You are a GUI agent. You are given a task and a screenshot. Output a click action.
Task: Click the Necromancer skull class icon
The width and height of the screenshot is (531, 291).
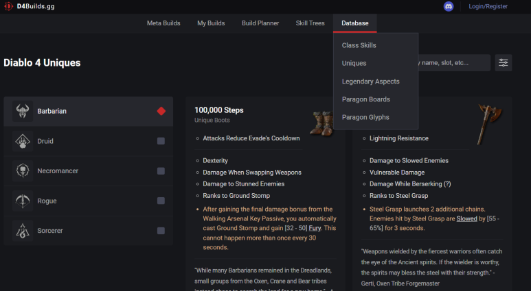tap(23, 170)
